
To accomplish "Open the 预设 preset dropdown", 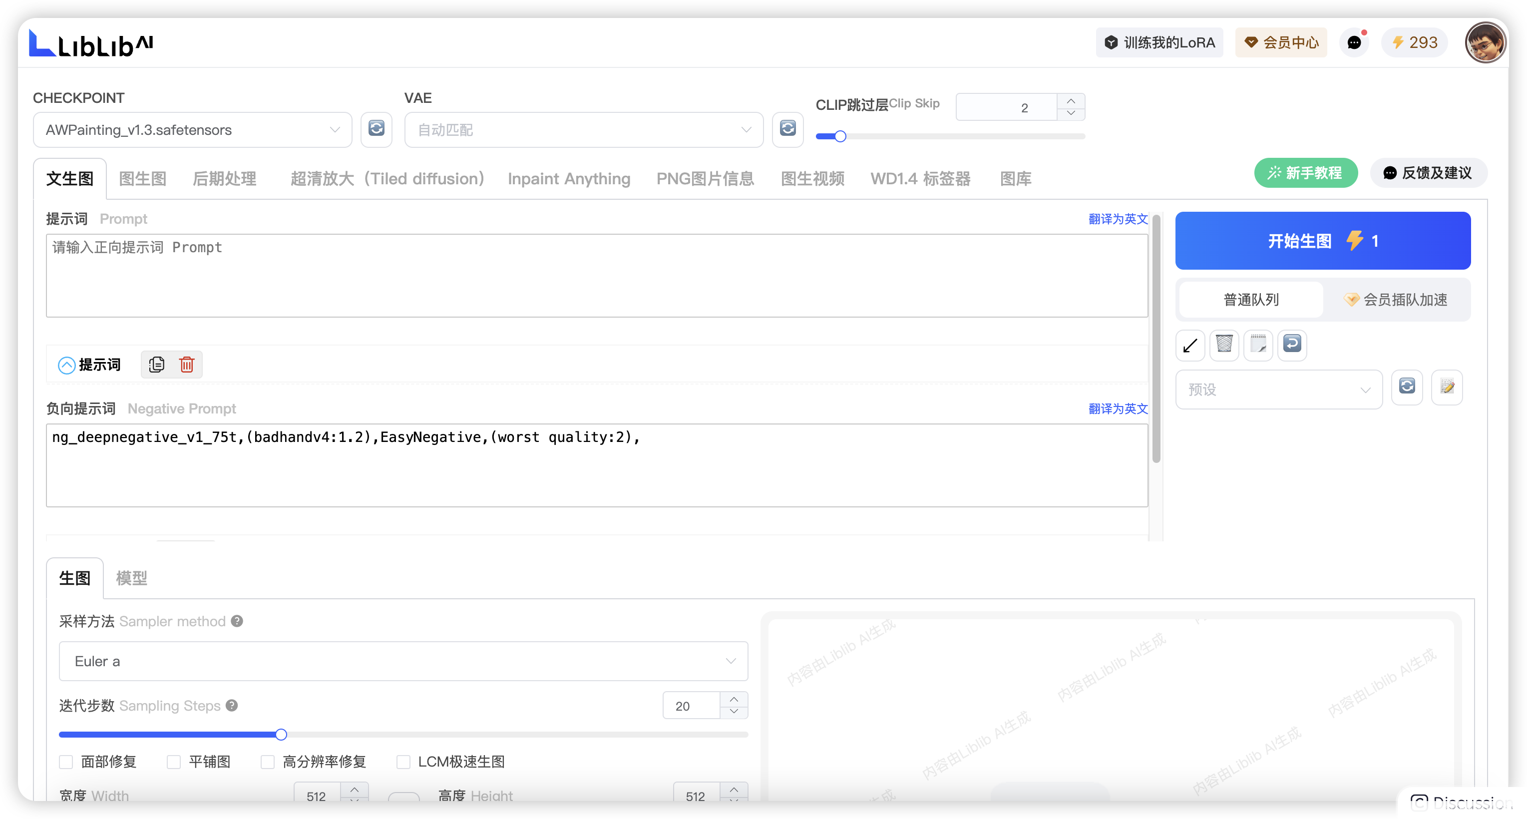I will [1279, 390].
